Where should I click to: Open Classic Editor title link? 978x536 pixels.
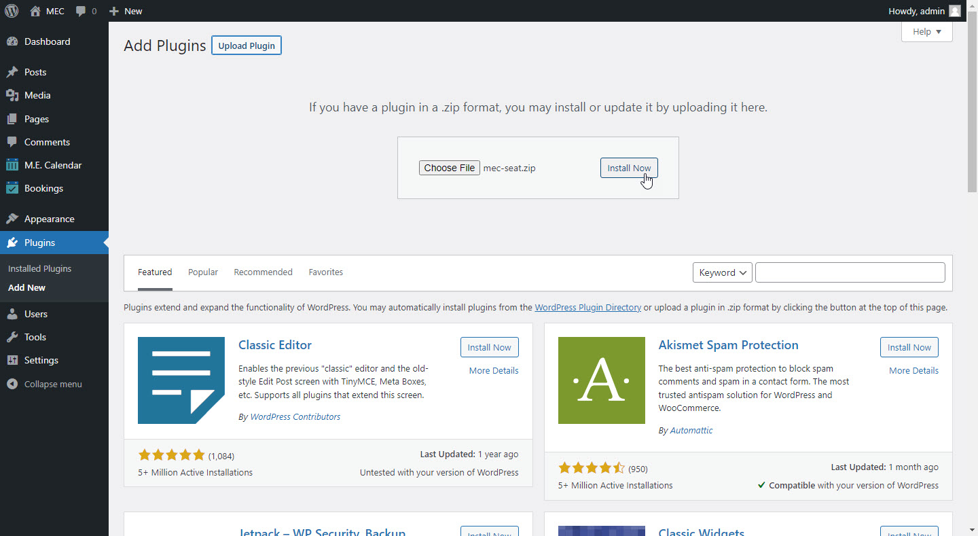click(275, 344)
